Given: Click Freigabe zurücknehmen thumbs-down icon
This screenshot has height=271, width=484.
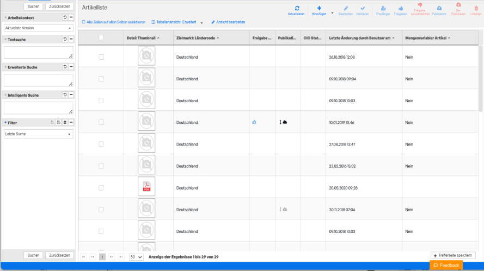Looking at the screenshot, I should (x=420, y=5).
